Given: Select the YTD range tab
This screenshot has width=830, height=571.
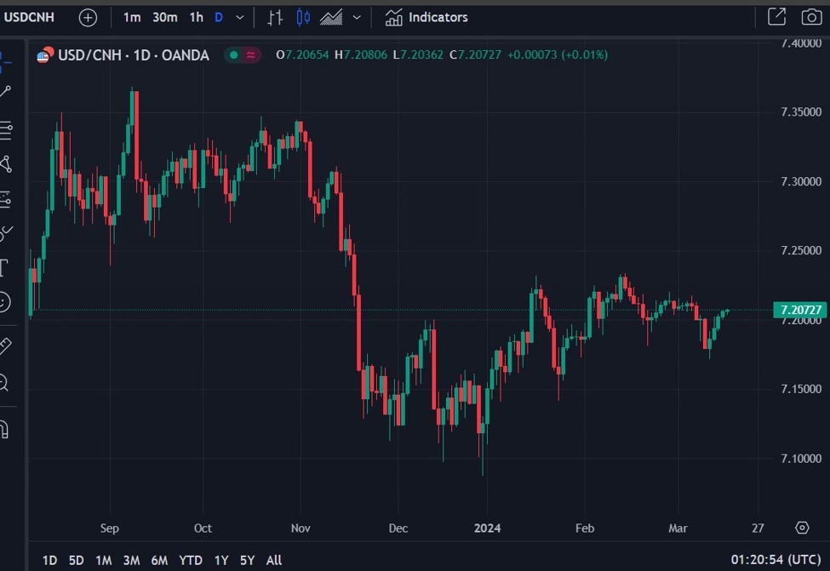Looking at the screenshot, I should [x=191, y=560].
